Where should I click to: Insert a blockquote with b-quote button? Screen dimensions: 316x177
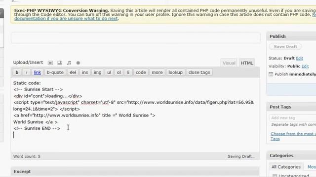(55, 72)
